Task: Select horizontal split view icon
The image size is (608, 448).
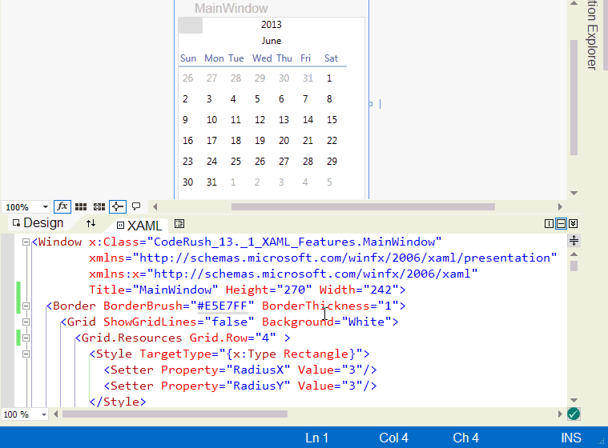Action: tap(561, 224)
